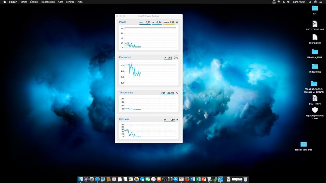Open Microsoft Word icon in Dock
This screenshot has width=326, height=183.
tap(193, 179)
